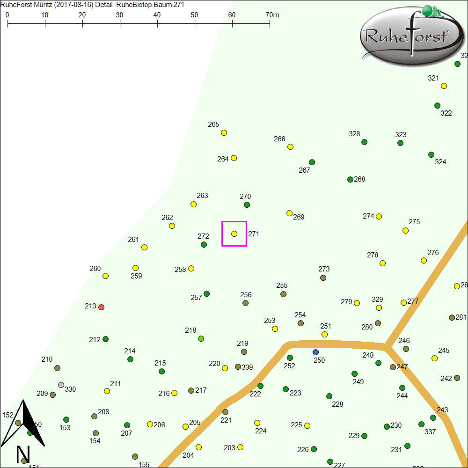Select the green tree marker 337
The width and height of the screenshot is (468, 468).
(422, 424)
